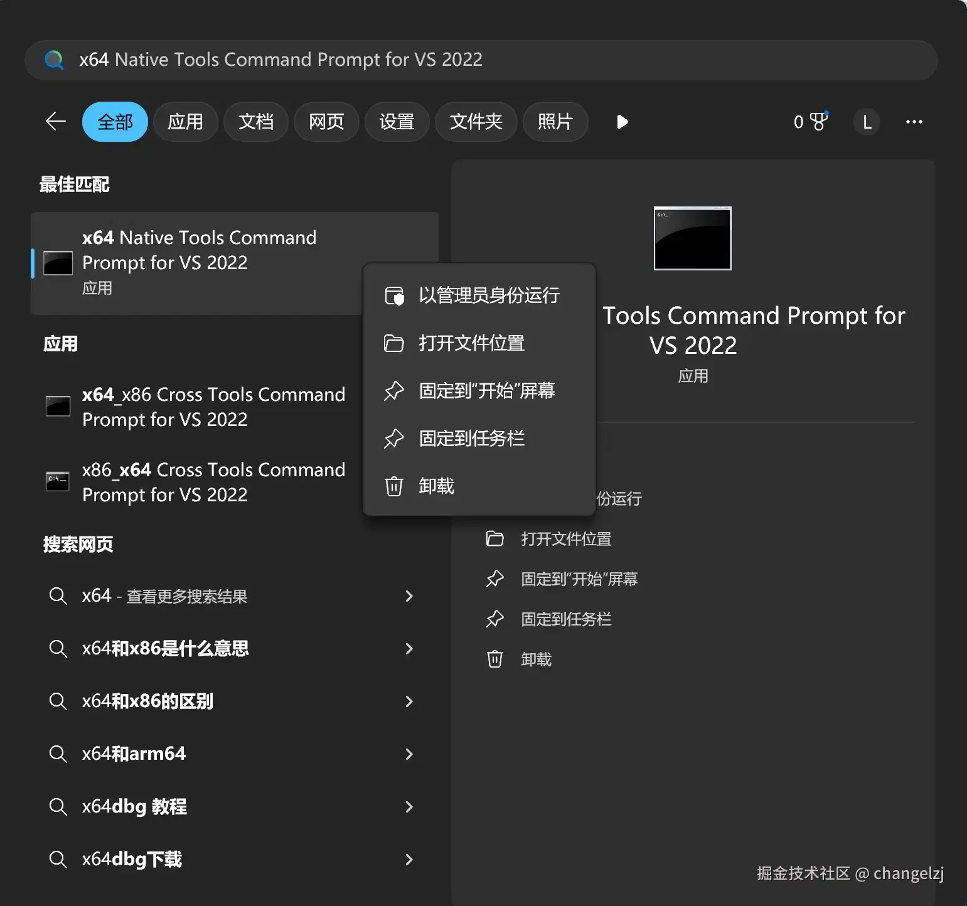Click 卸载 in the details pane
This screenshot has width=967, height=906.
tap(536, 659)
